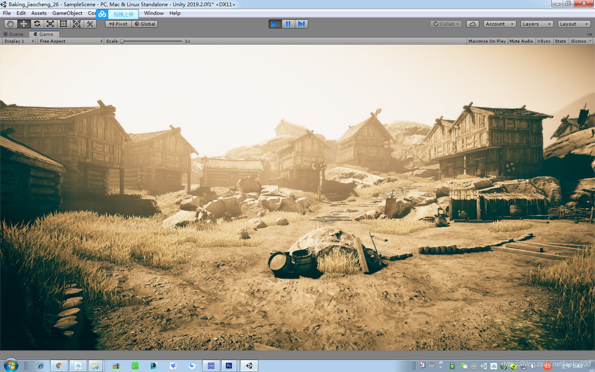The height and width of the screenshot is (372, 595).
Task: Open the Free Aspect dropdown
Action: pyautogui.click(x=71, y=41)
